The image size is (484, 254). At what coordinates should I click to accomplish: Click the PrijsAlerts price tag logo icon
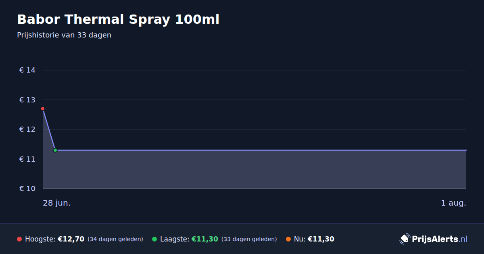[405, 239]
